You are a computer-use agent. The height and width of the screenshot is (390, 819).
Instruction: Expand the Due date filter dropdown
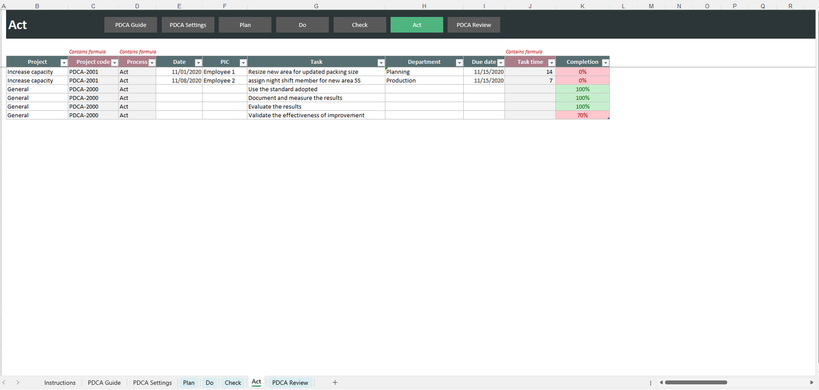[501, 62]
